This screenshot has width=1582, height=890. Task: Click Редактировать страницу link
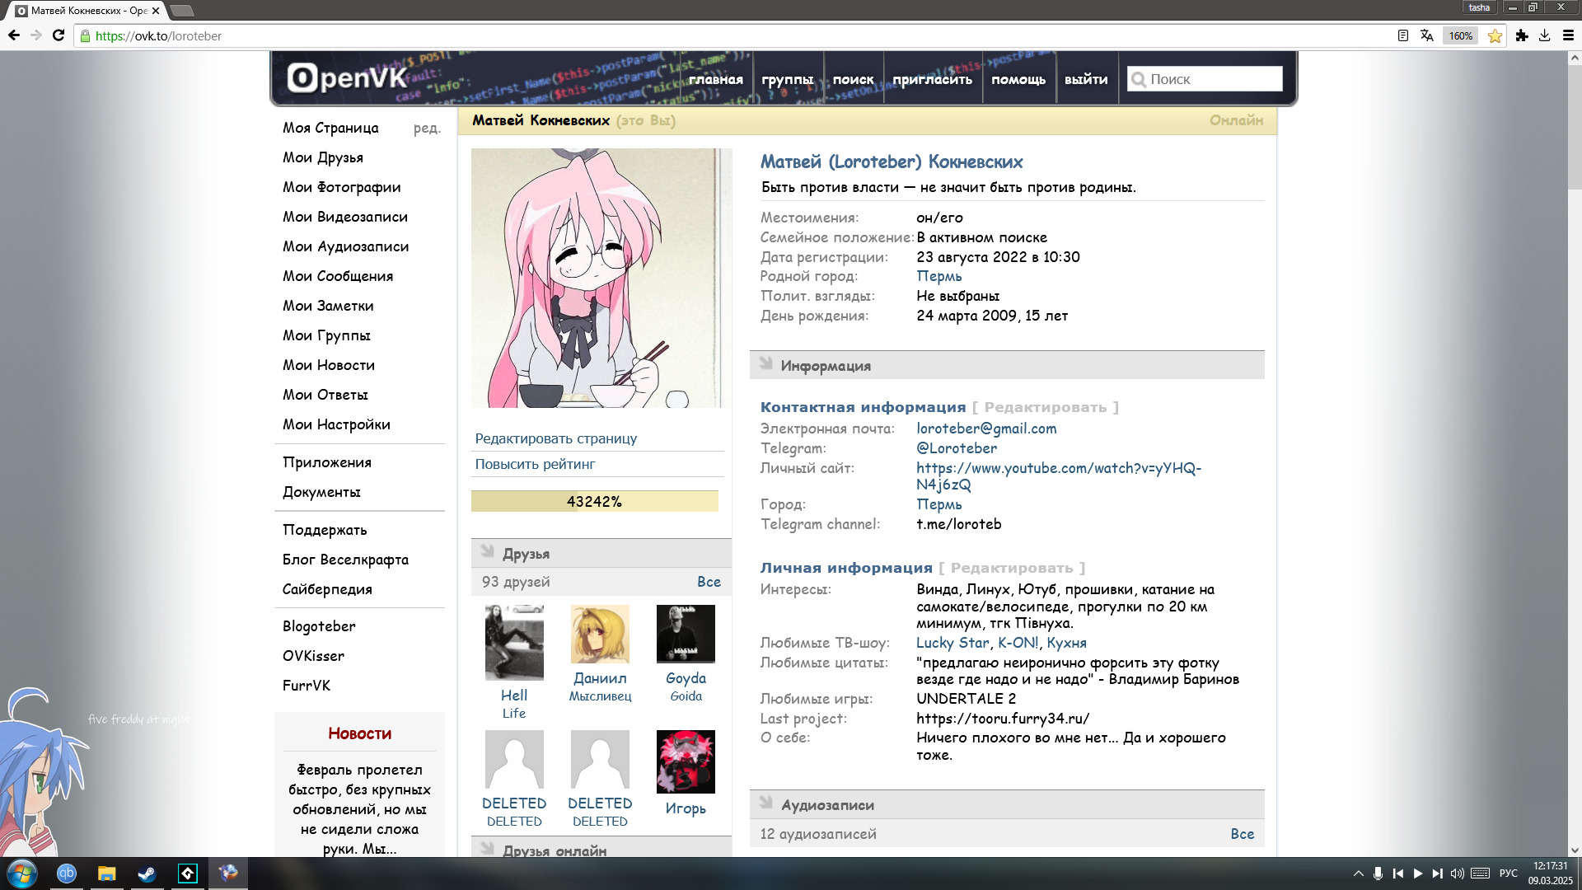coord(555,438)
